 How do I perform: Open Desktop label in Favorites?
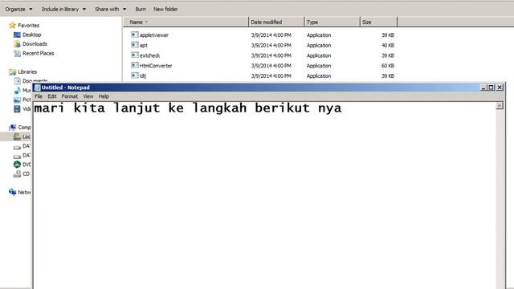pos(32,35)
